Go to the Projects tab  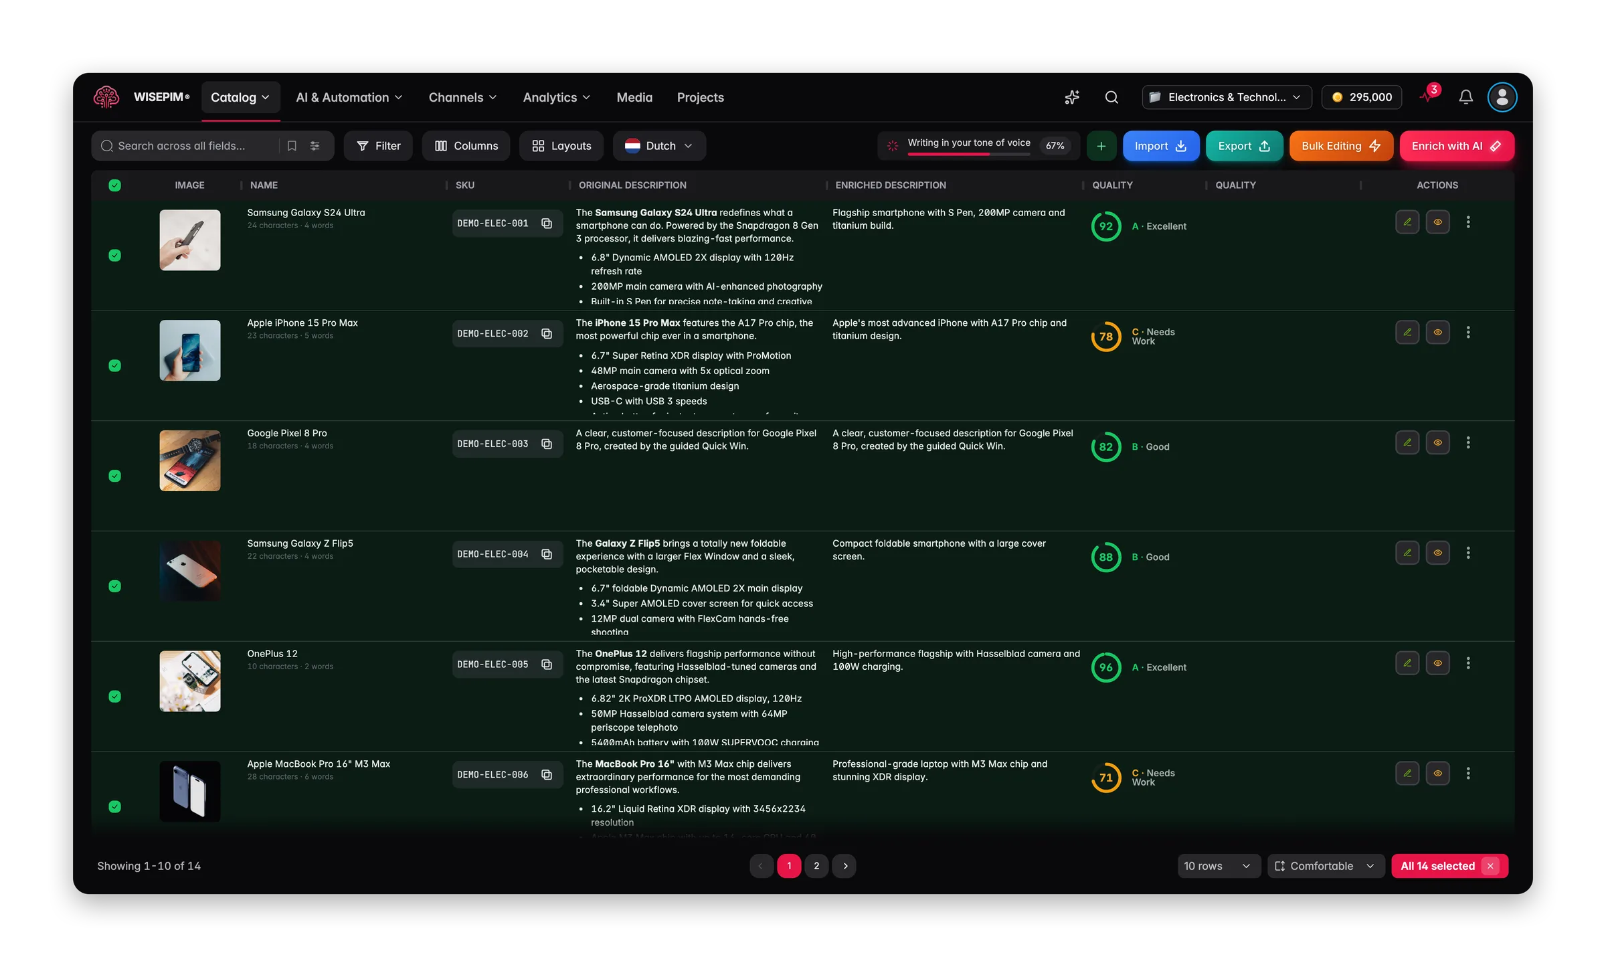[700, 98]
